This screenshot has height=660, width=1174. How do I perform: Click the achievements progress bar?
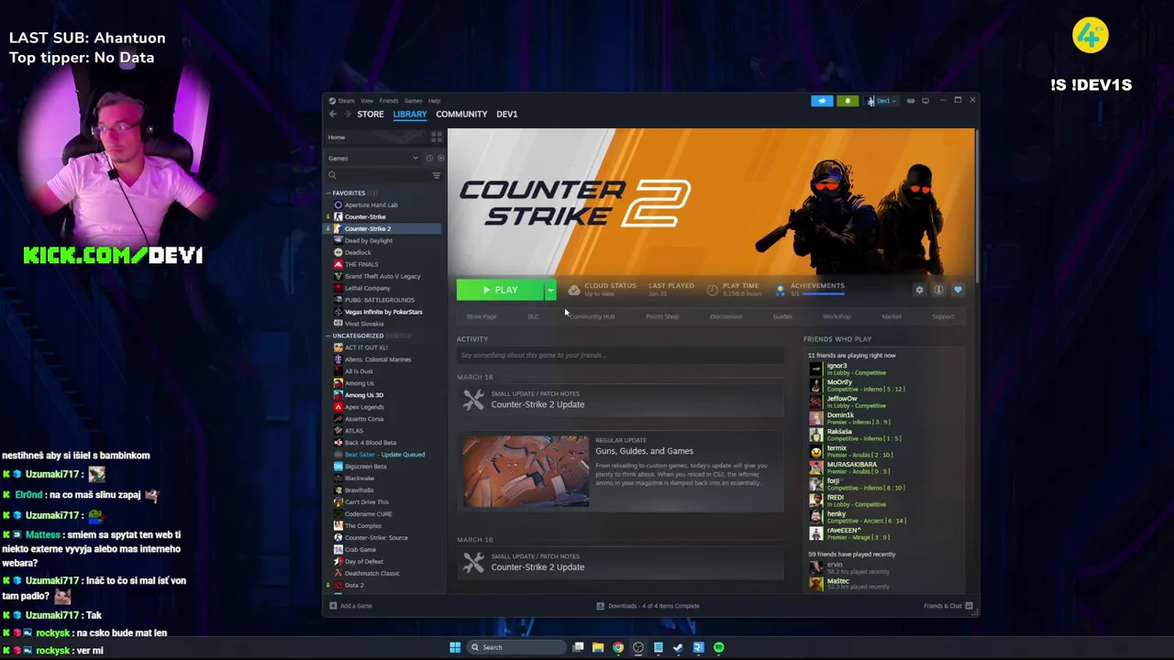point(823,294)
